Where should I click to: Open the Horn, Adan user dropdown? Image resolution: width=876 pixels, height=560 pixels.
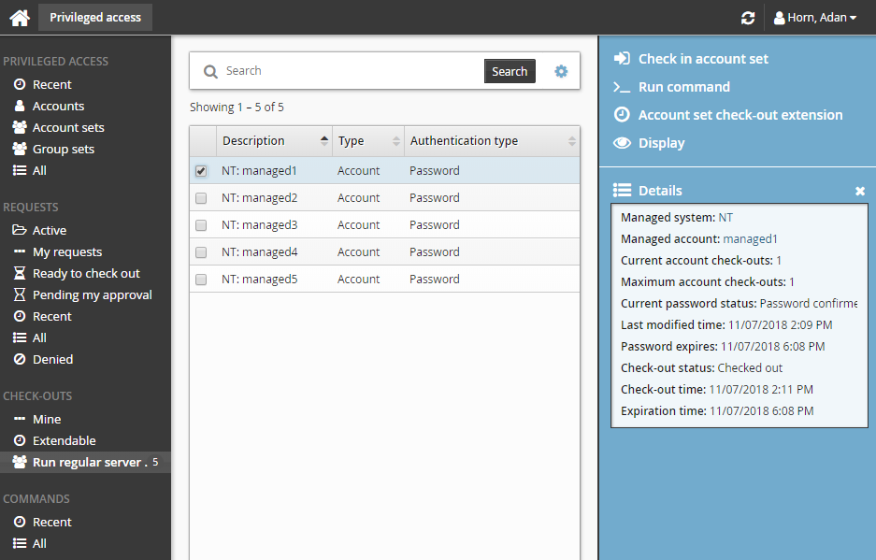815,18
